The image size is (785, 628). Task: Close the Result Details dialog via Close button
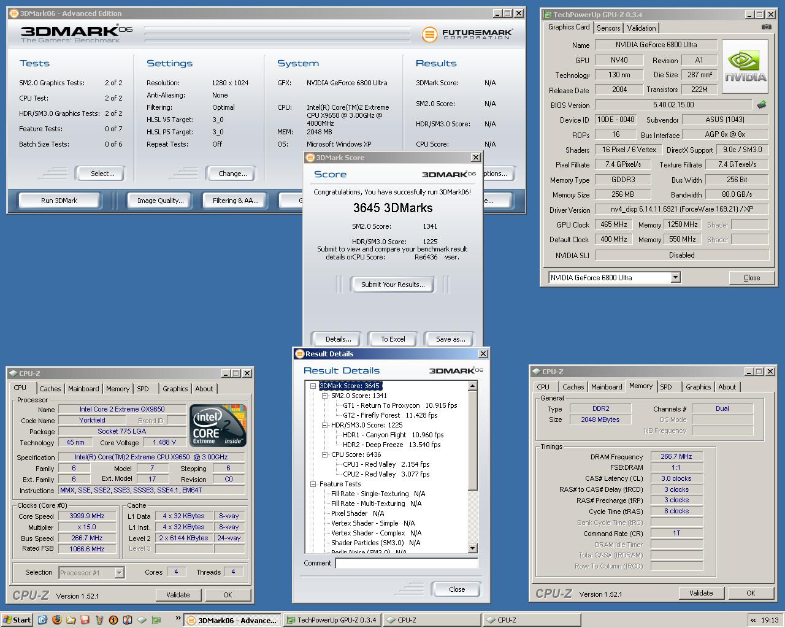pyautogui.click(x=457, y=589)
